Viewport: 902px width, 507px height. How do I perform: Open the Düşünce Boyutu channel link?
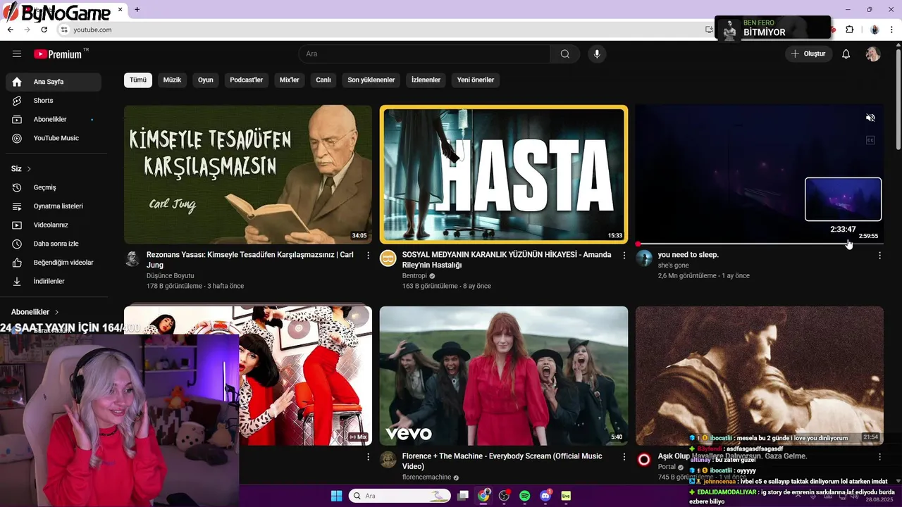(170, 276)
